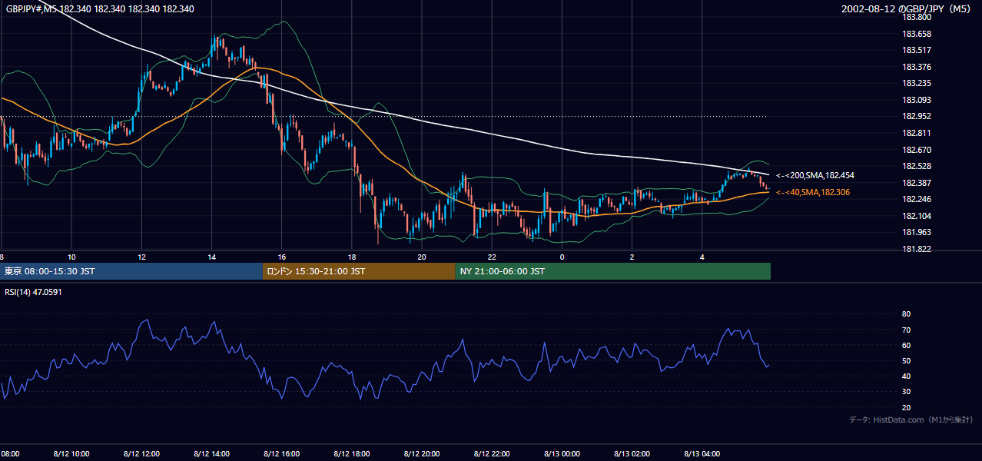This screenshot has height=461, width=982.
Task: Click the 8/12 12:00 date label
Action: click(141, 453)
